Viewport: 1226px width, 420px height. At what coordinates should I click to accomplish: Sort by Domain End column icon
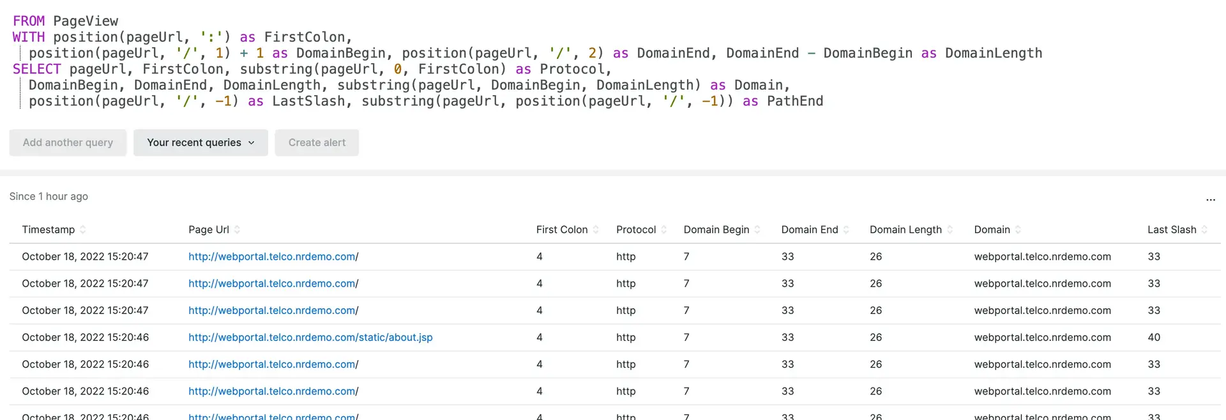pos(846,230)
